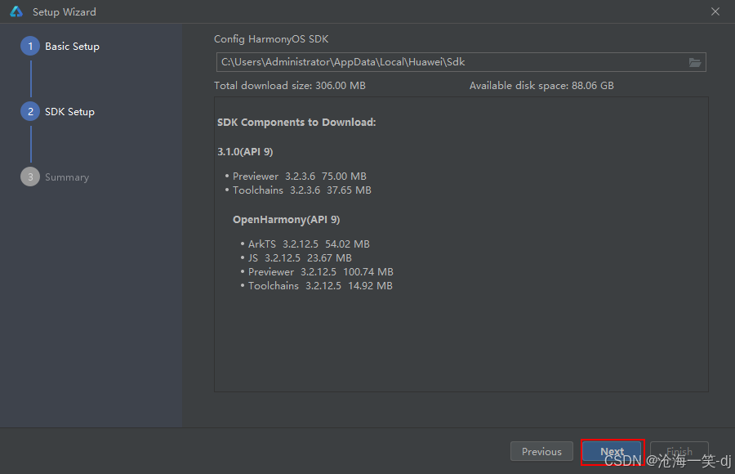Focus the HarmonyOS SDK path field
This screenshot has height=474, width=735.
(x=461, y=62)
